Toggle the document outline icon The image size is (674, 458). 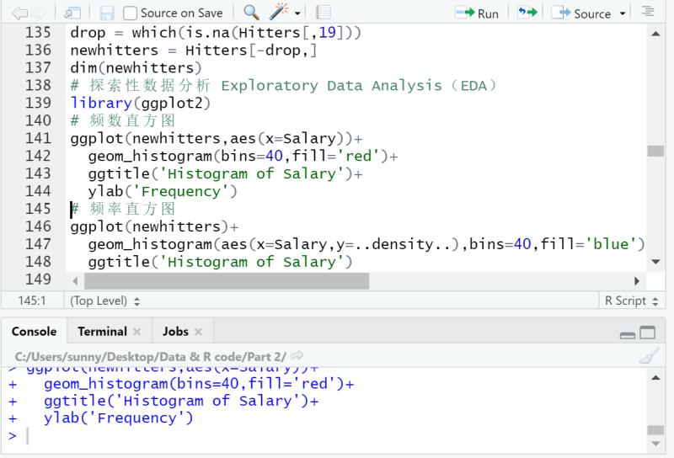click(x=648, y=13)
